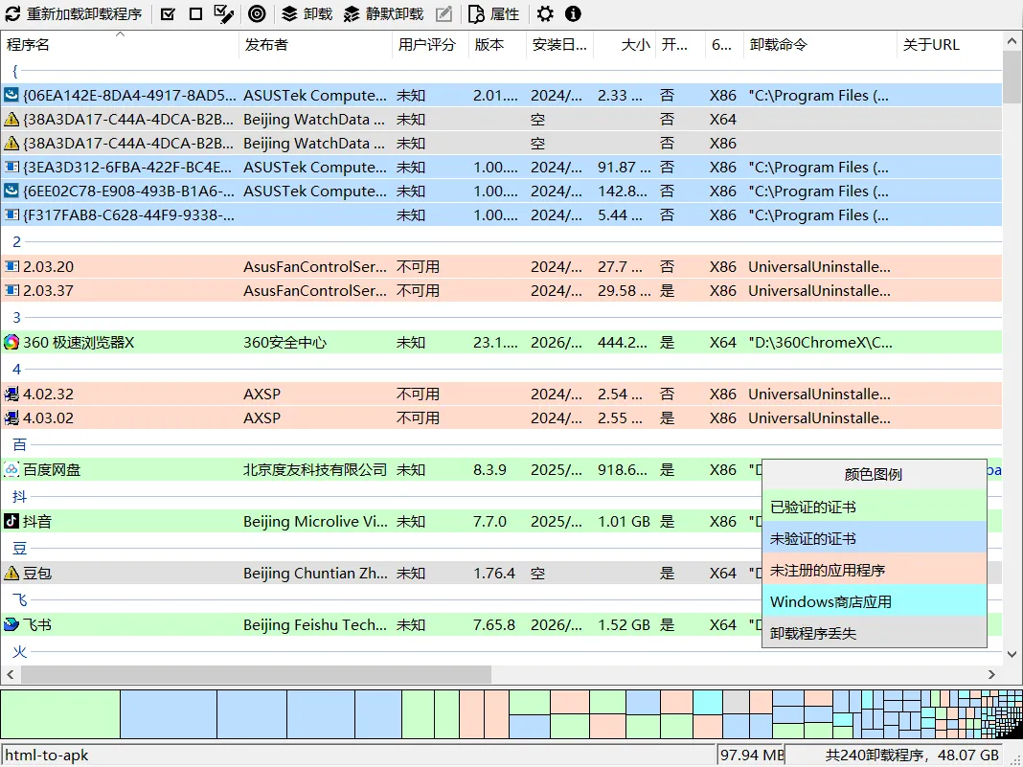Click the "D:\360ChromeX\C... uninstall command

click(820, 342)
